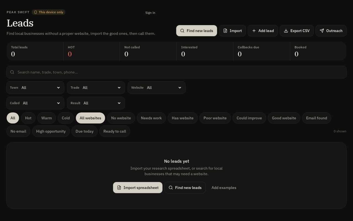
Task: Filter by Ready to call chip
Action: point(115,131)
